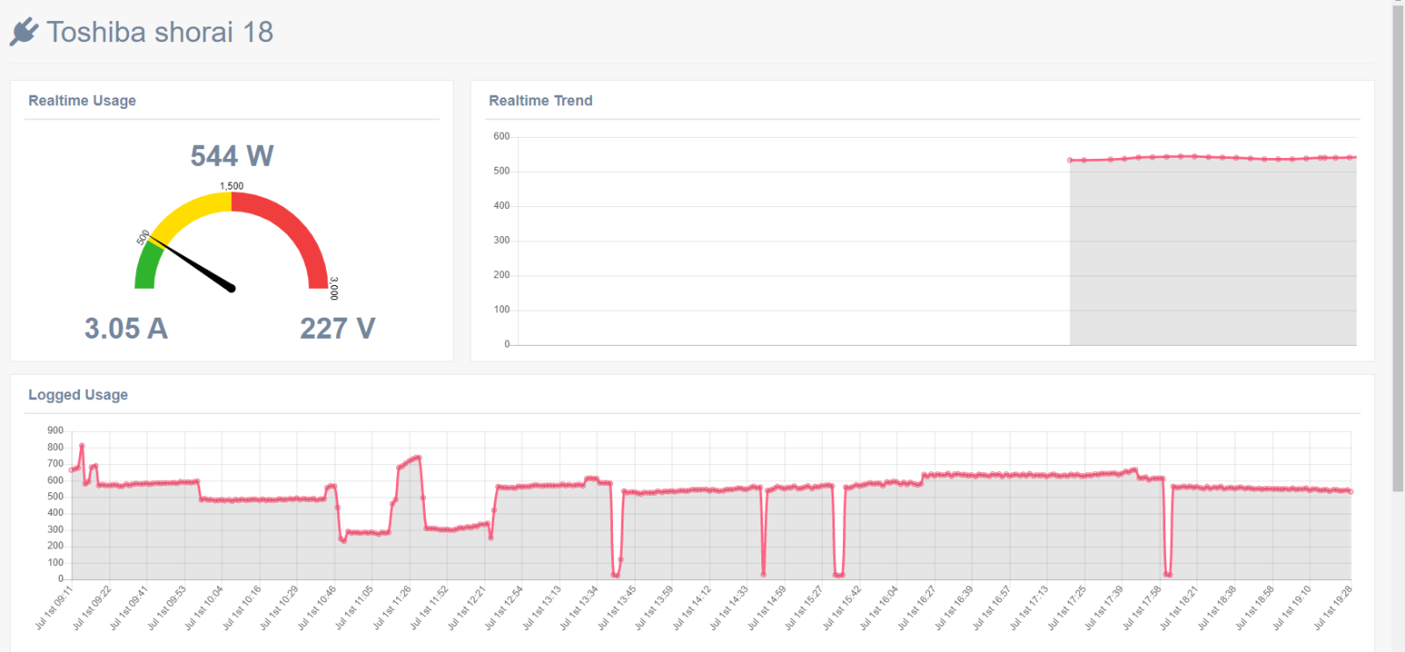Click the first data point of the realtime trend line
The height and width of the screenshot is (652, 1405).
pos(1070,161)
